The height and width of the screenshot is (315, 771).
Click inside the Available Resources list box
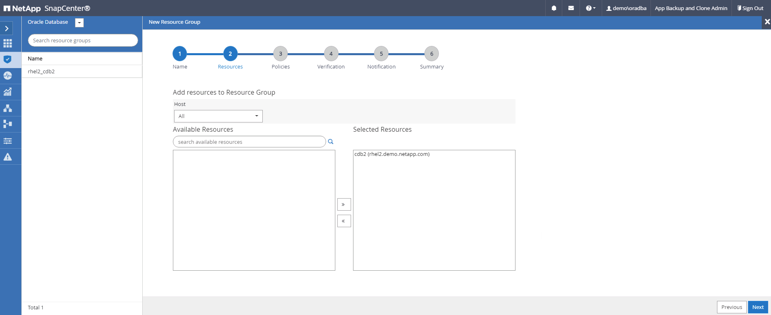[254, 210]
